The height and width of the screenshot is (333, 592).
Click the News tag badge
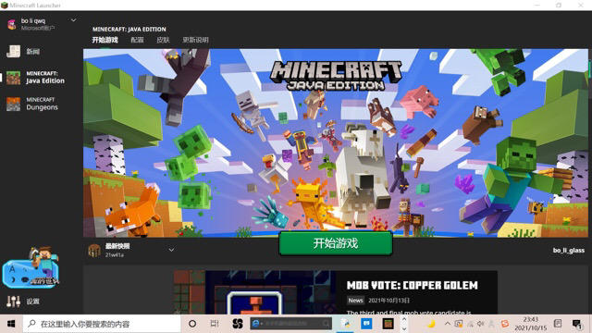click(x=355, y=300)
